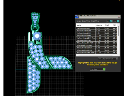Click the SPG column header
The height and width of the screenshot is (96, 128).
115,25
